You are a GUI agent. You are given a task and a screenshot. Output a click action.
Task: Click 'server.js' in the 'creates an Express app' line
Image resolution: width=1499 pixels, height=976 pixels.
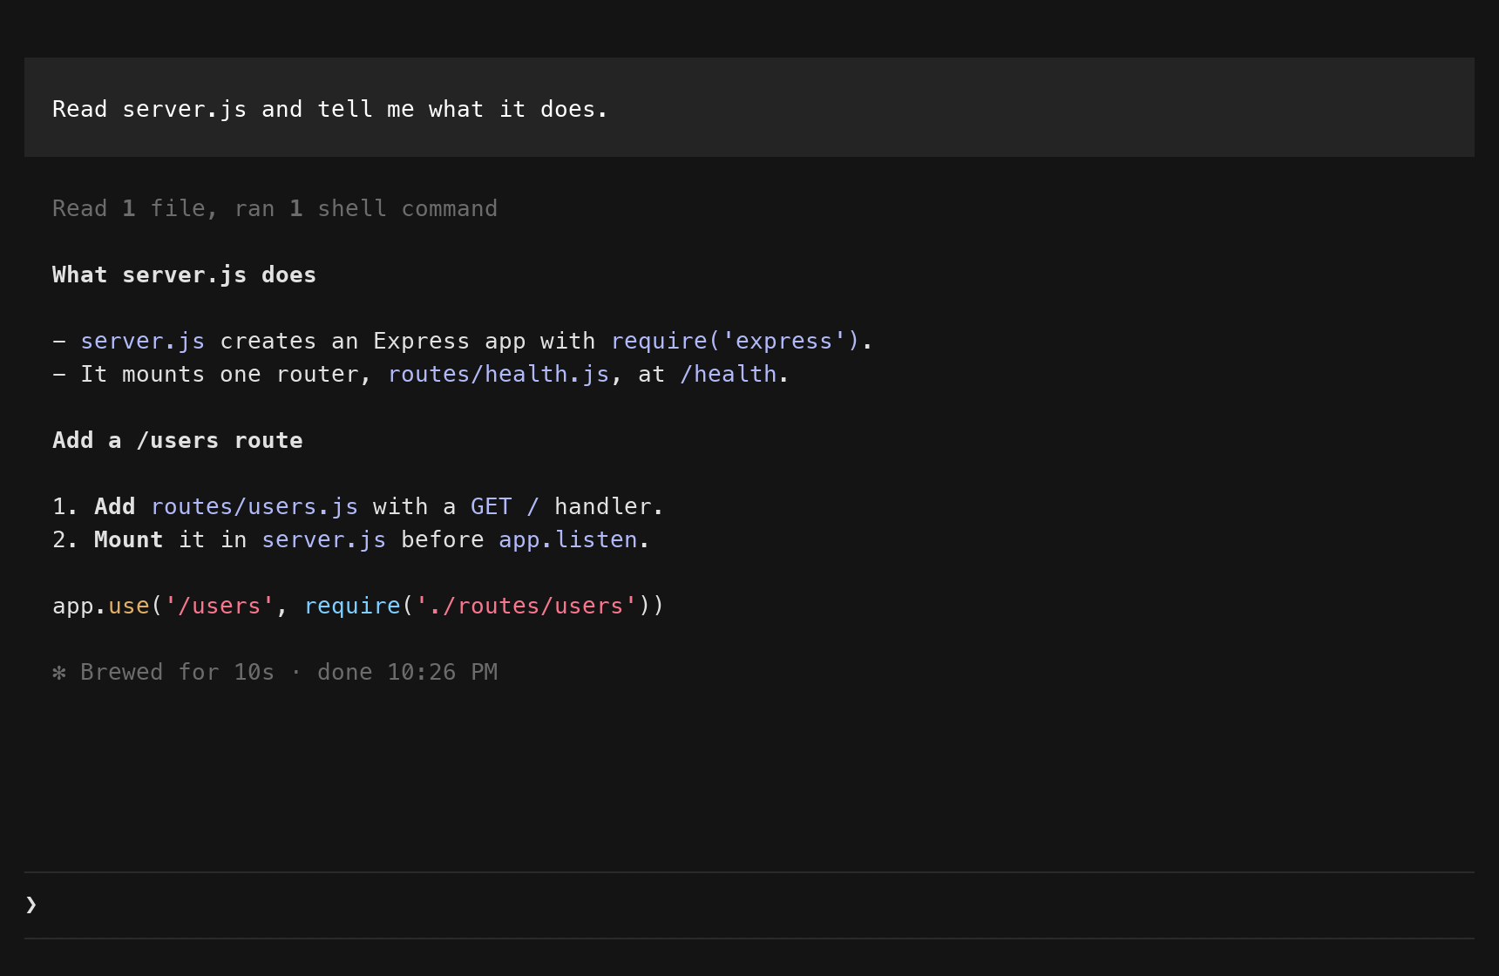[x=143, y=341]
